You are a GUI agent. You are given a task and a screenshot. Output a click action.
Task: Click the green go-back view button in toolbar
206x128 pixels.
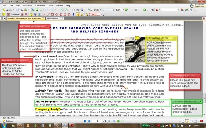tap(37, 10)
